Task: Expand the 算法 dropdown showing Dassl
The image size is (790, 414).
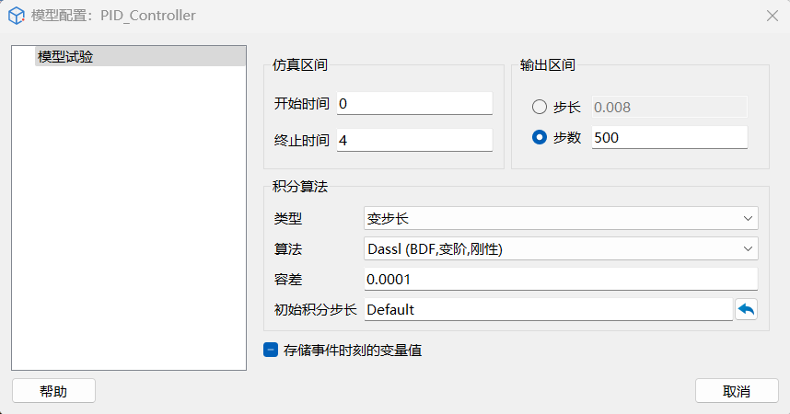Action: click(561, 249)
